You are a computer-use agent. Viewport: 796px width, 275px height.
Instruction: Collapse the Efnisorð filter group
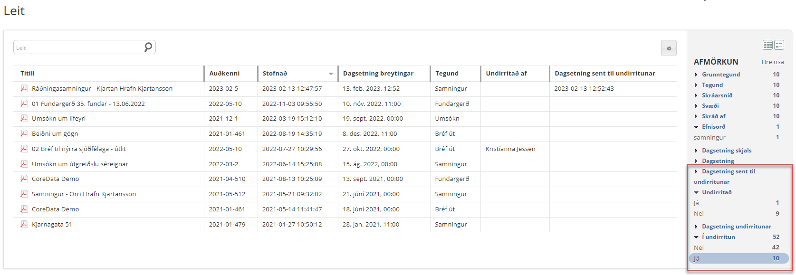point(713,127)
